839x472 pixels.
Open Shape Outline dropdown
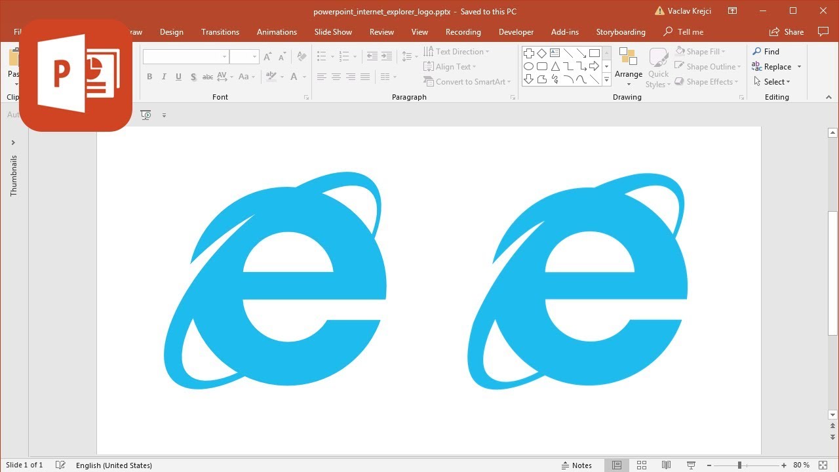(x=708, y=67)
